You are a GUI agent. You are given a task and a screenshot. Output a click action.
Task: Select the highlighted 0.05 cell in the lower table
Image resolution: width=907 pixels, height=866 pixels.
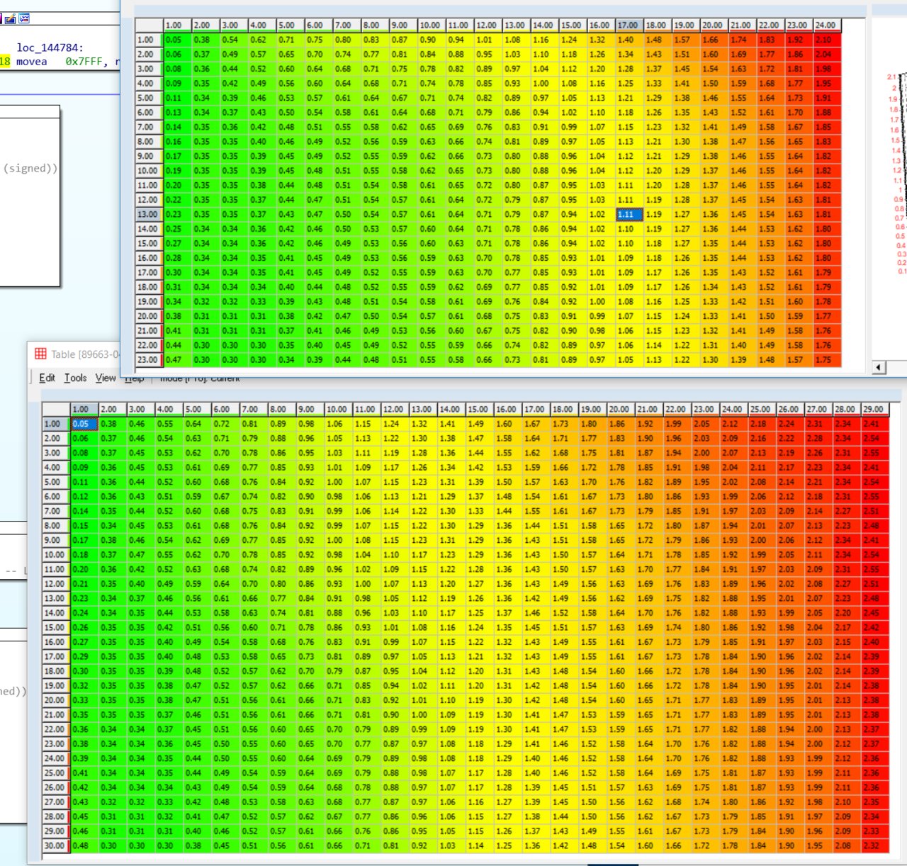coord(84,424)
